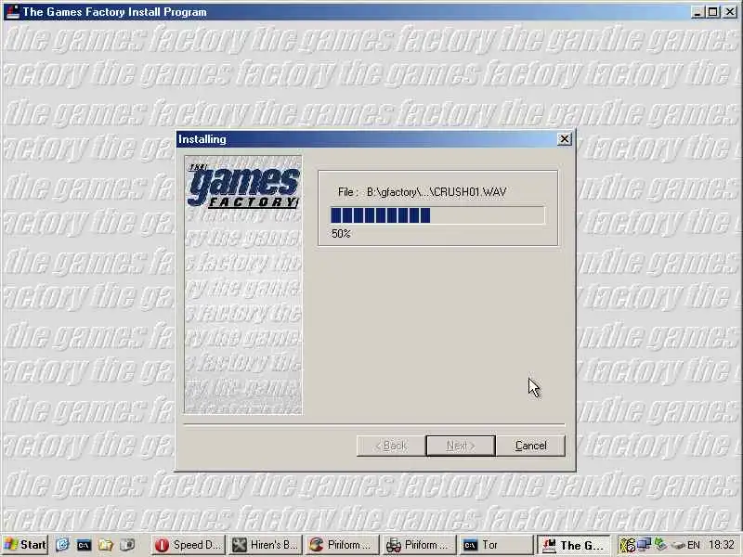Open the Start menu
743x557 pixels.
[25, 545]
